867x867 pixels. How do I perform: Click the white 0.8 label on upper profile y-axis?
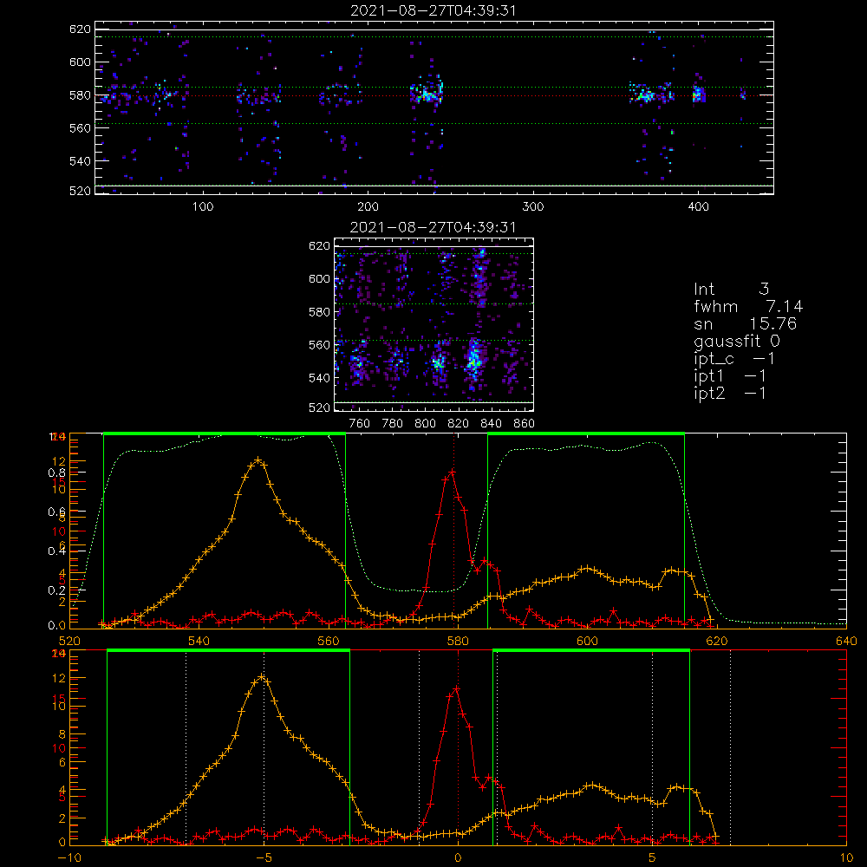(57, 473)
